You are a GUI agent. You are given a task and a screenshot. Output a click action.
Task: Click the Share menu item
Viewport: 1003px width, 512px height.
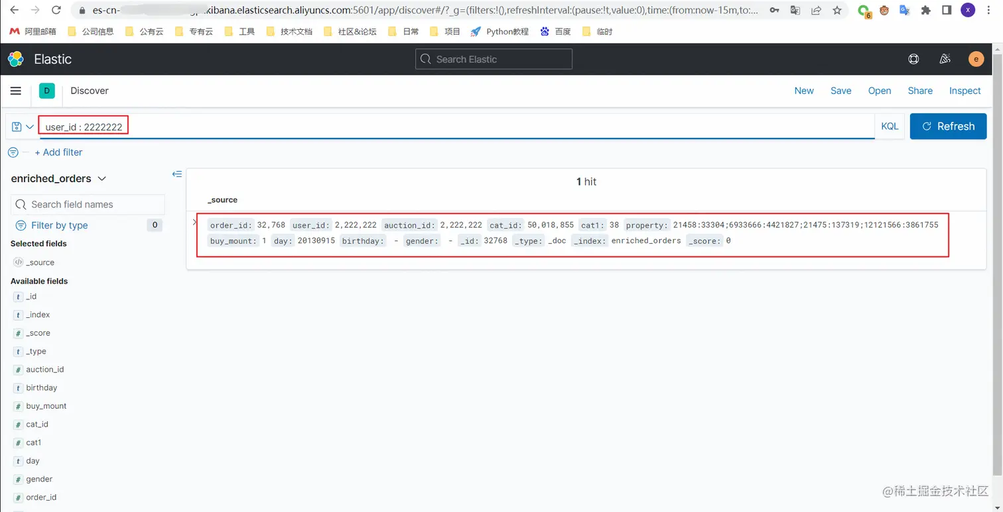coord(920,91)
